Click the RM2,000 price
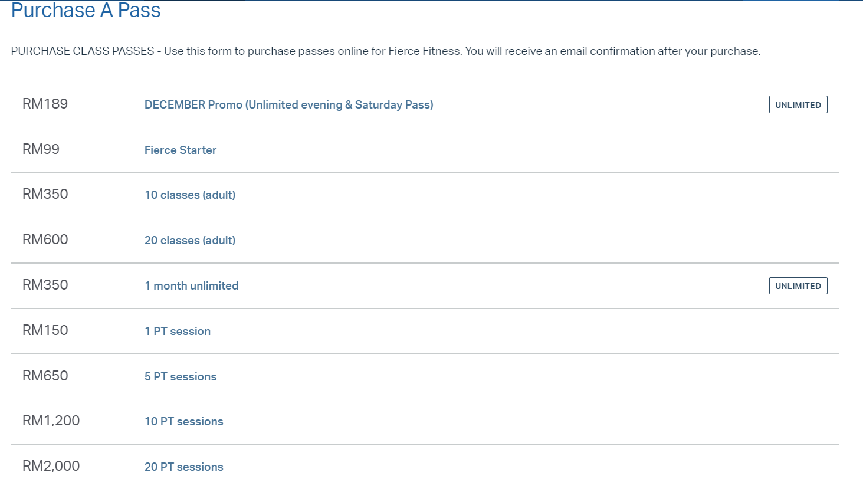The image size is (863, 489). [51, 466]
